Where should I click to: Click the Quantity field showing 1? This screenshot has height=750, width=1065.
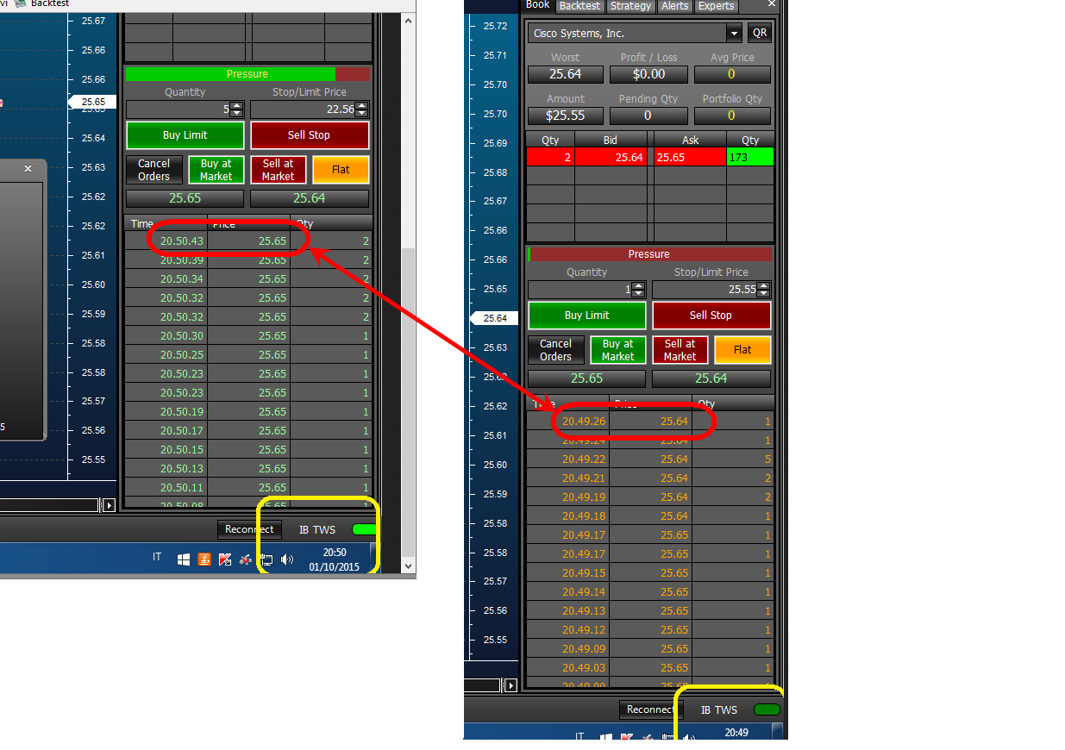(x=579, y=290)
